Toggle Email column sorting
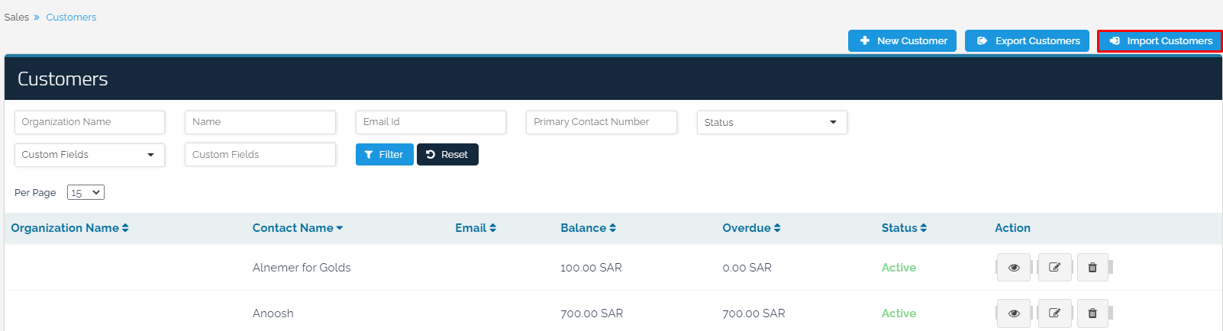Viewport: 1223px width, 331px height. coord(476,228)
